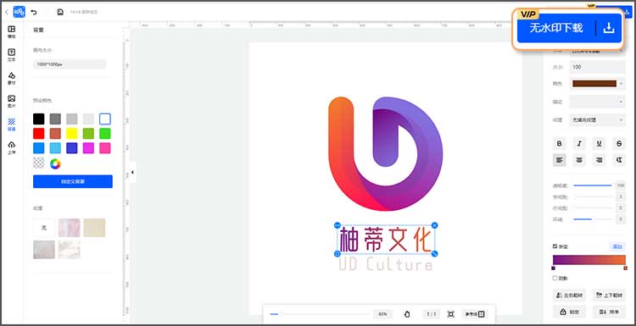Select the pink marble texture thumbnail
Image resolution: width=636 pixels, height=326 pixels.
(69, 228)
